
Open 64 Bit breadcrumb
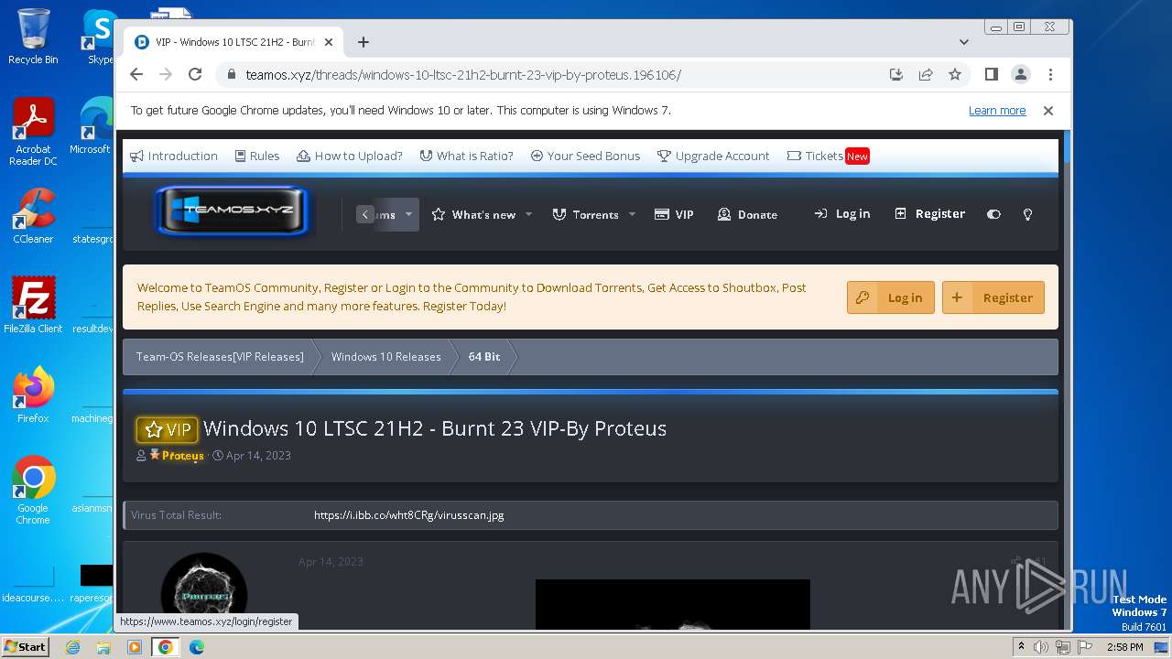[x=484, y=357]
